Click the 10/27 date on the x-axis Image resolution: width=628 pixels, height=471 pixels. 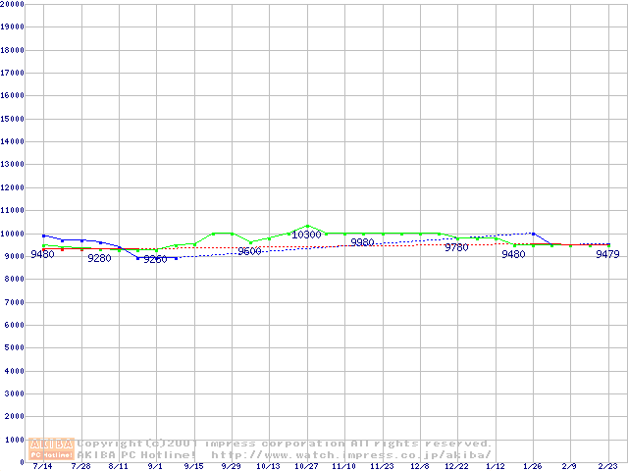tap(307, 467)
